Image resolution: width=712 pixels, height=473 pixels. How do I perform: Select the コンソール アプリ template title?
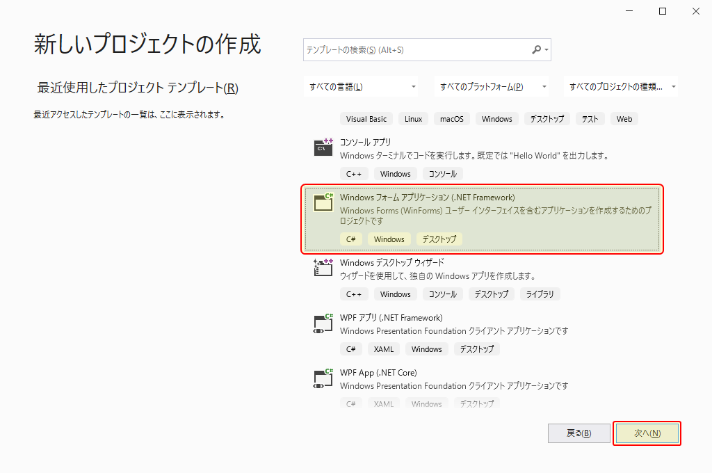point(366,142)
